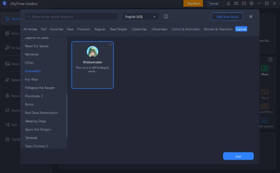Select Team Fortress 2 category

[x=37, y=146]
